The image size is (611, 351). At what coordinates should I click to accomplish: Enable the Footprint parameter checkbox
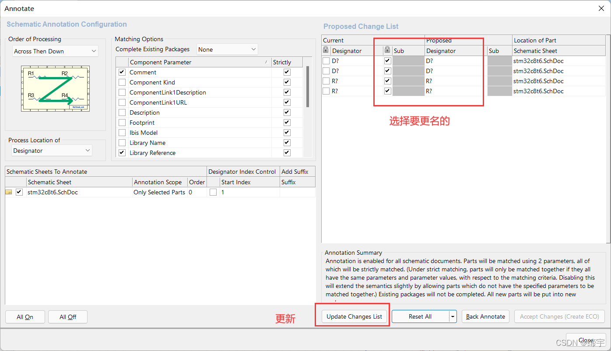coord(122,123)
